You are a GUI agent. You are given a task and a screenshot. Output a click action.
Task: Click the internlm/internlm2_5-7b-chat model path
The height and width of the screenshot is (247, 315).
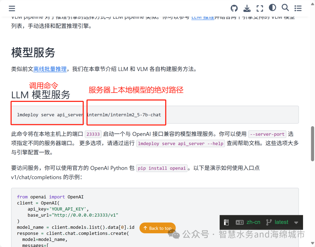[x=124, y=115]
